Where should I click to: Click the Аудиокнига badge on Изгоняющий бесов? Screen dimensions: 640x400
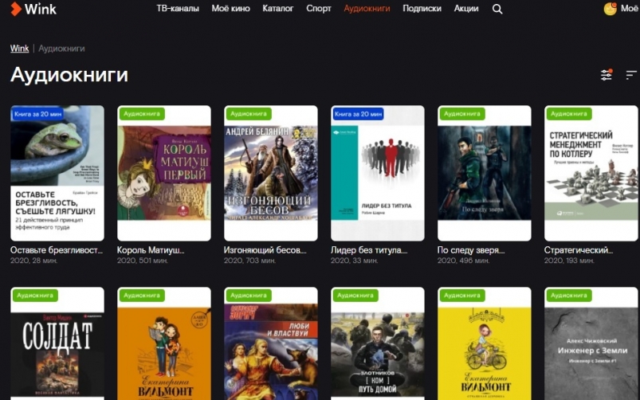pyautogui.click(x=249, y=114)
